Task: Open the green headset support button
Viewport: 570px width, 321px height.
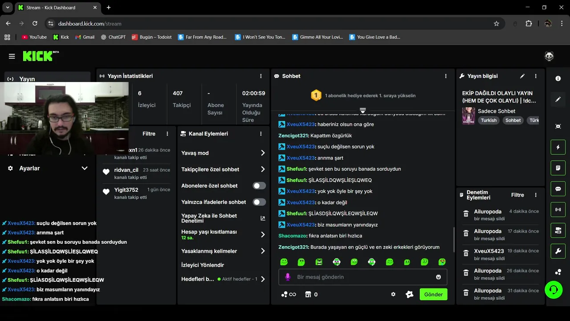Action: pyautogui.click(x=554, y=290)
